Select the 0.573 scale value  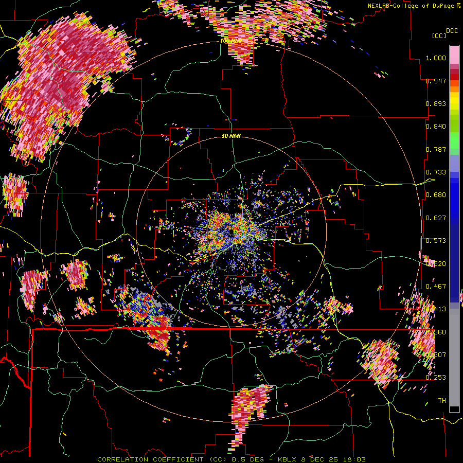pos(436,241)
